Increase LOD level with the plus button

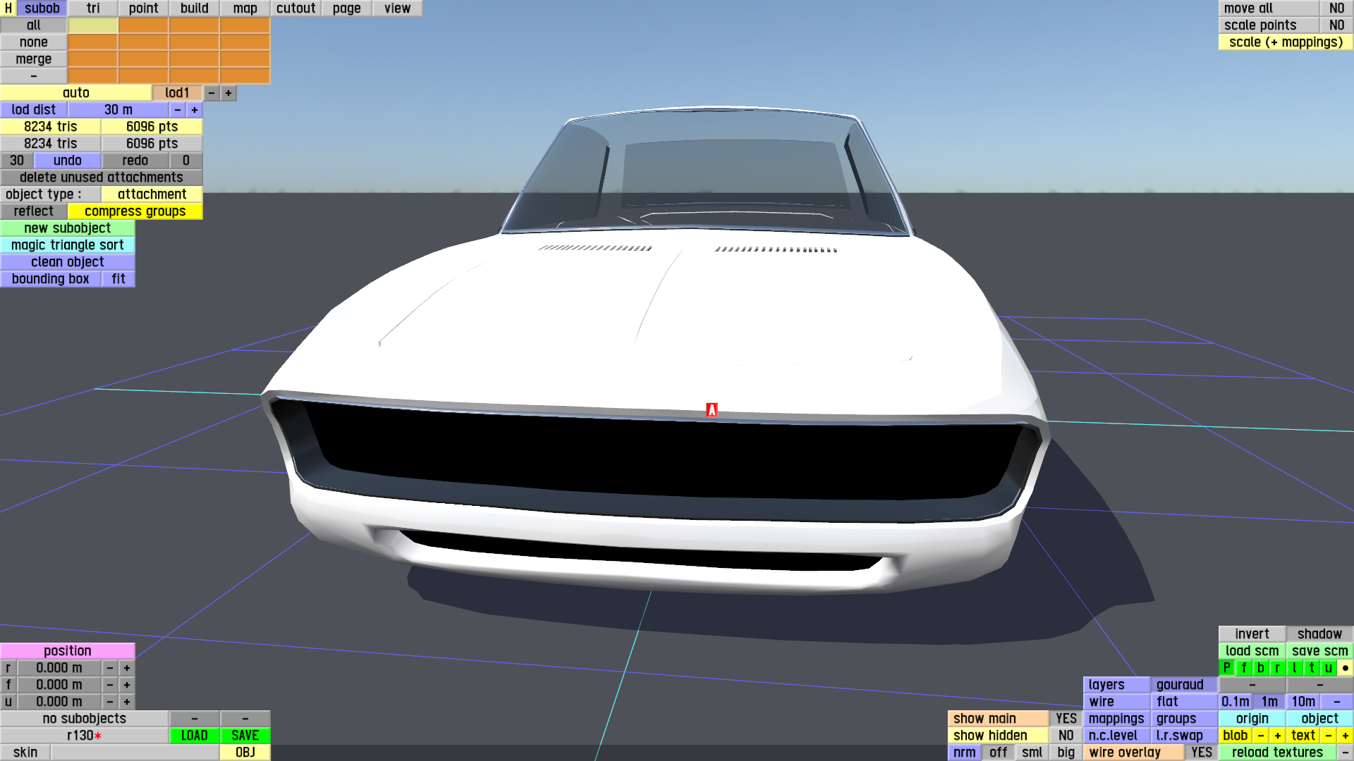pos(228,93)
